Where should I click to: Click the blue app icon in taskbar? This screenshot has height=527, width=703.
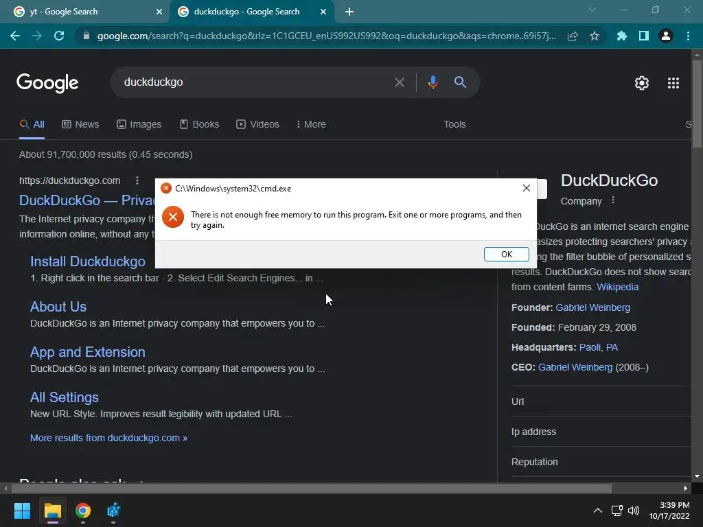coord(113,511)
